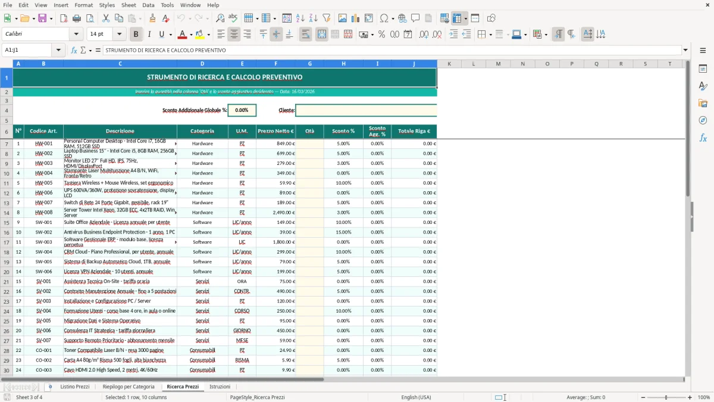This screenshot has width=714, height=402.
Task: Toggle Center Vertically alignment
Action: tap(276, 35)
